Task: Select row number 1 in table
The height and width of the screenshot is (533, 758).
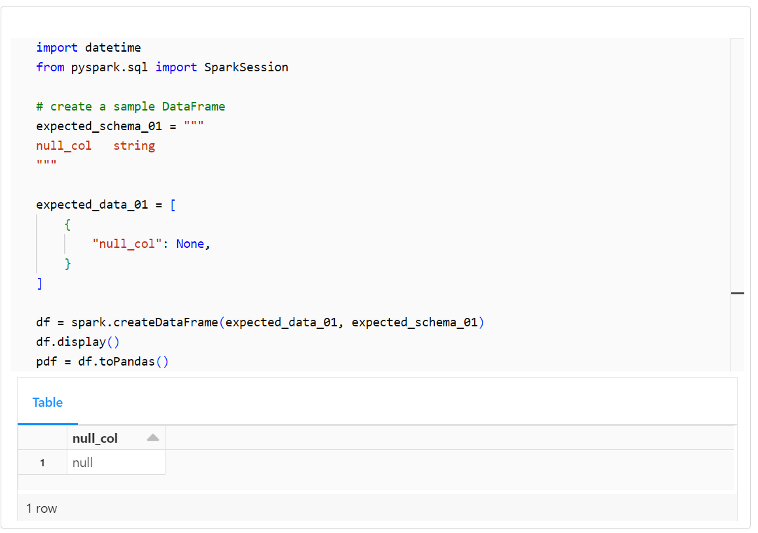Action: point(43,463)
